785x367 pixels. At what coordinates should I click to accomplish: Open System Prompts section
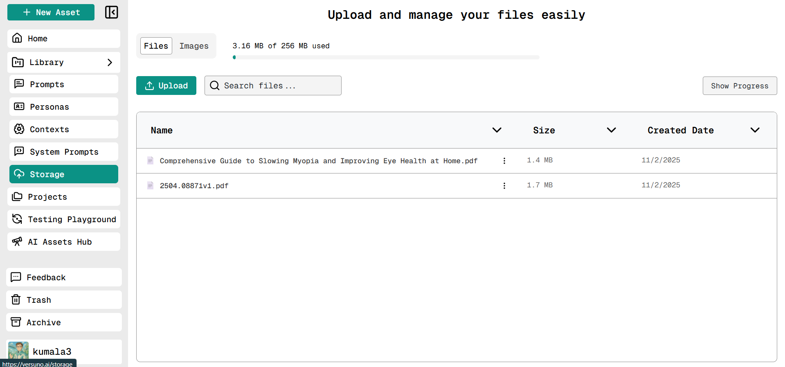[x=64, y=152]
